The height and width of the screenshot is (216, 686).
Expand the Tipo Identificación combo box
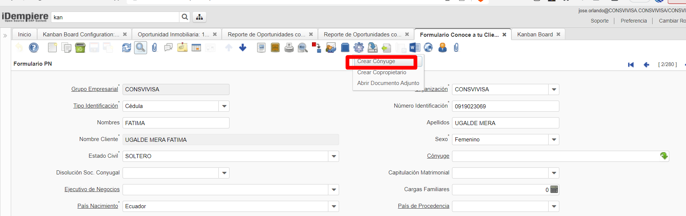pyautogui.click(x=224, y=106)
